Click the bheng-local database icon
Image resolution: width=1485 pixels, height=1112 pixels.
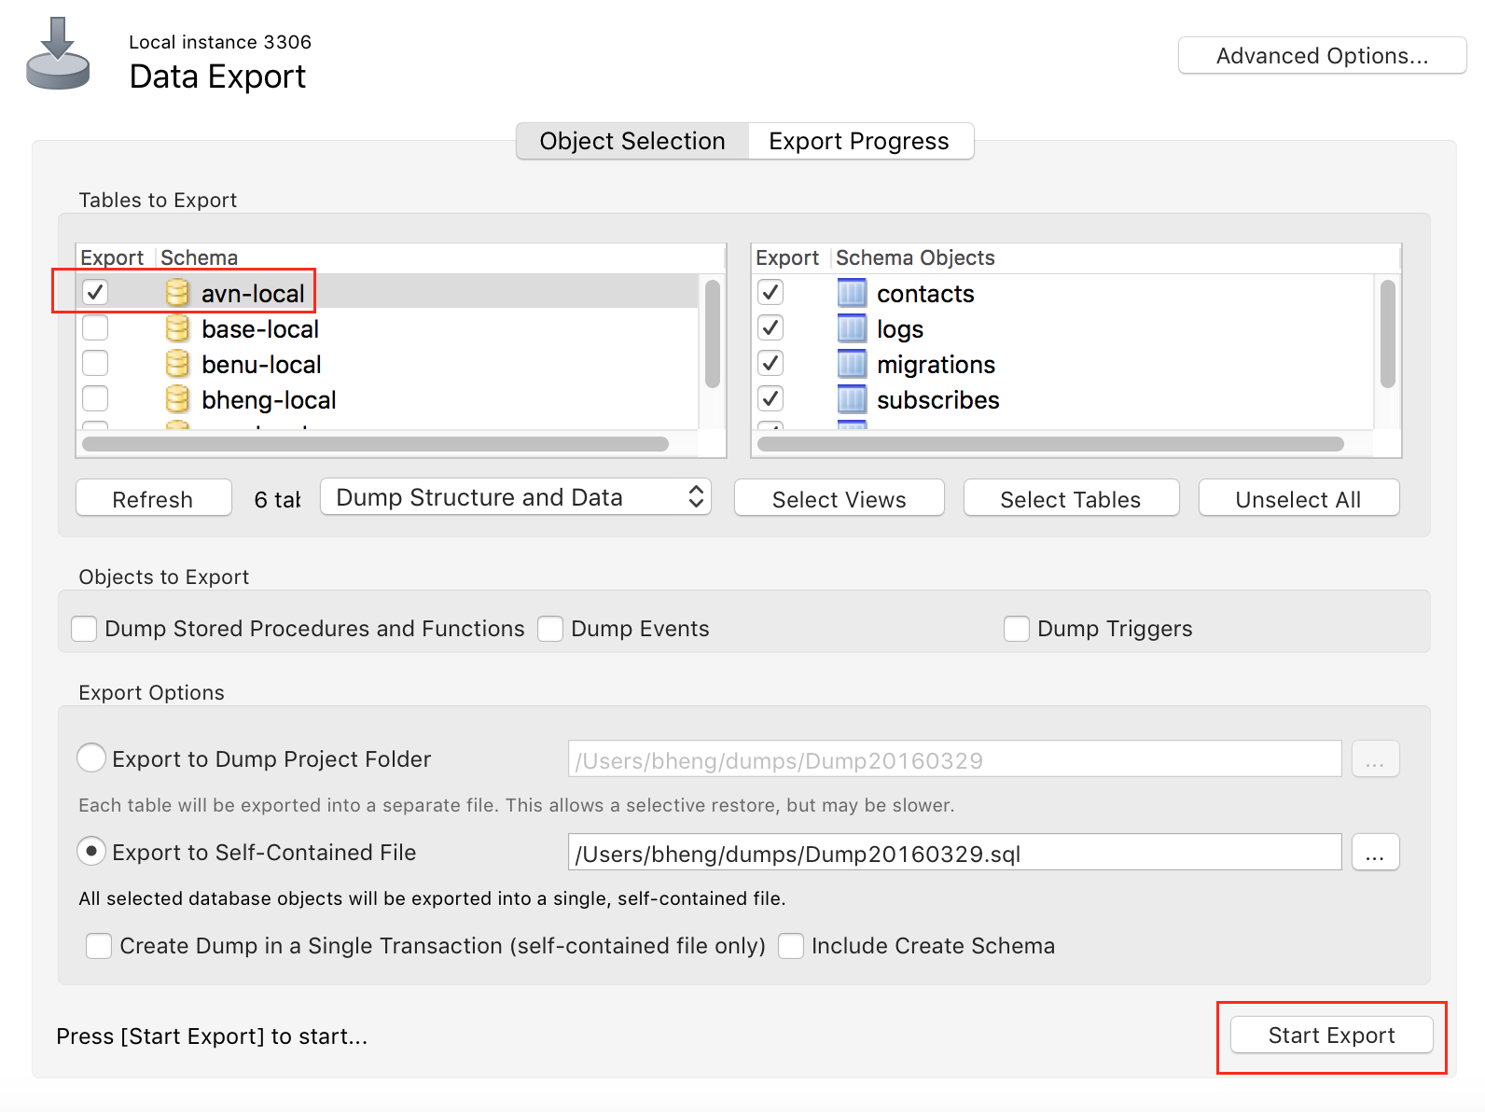point(177,399)
